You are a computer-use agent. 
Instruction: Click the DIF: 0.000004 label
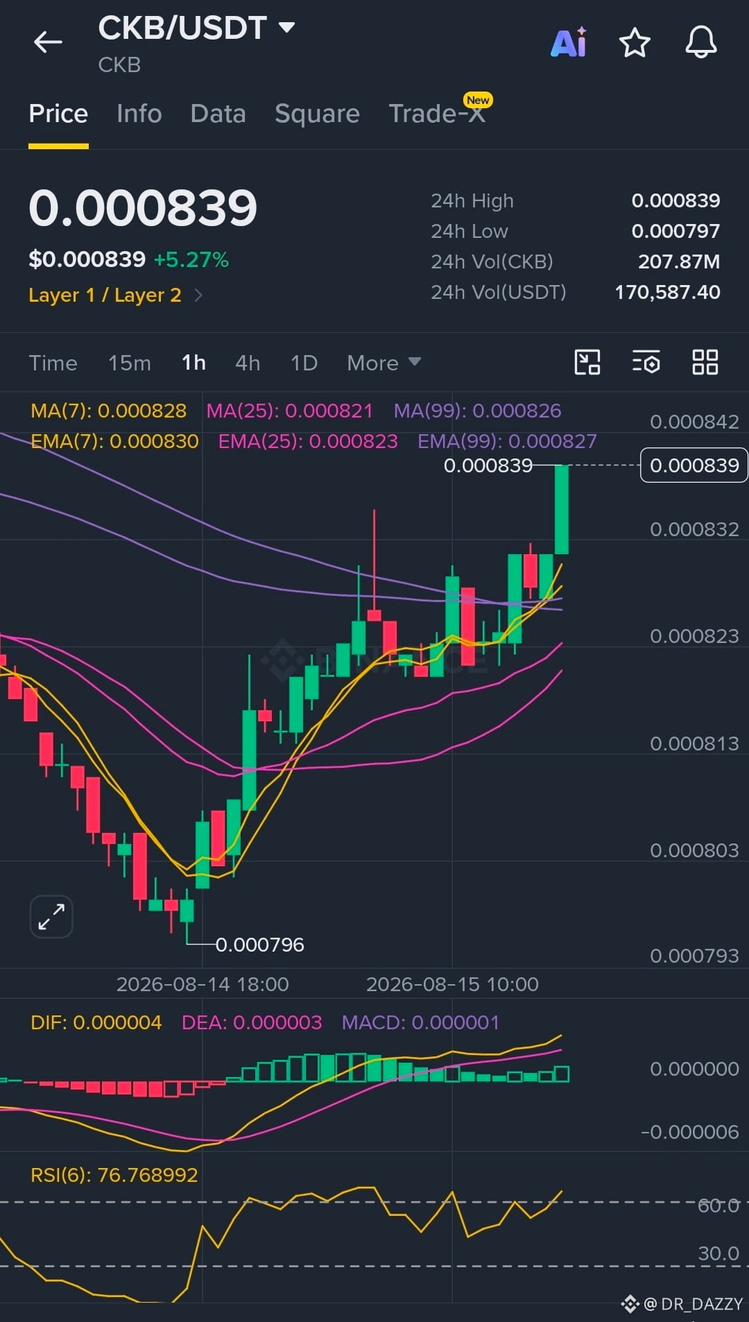pos(96,1022)
